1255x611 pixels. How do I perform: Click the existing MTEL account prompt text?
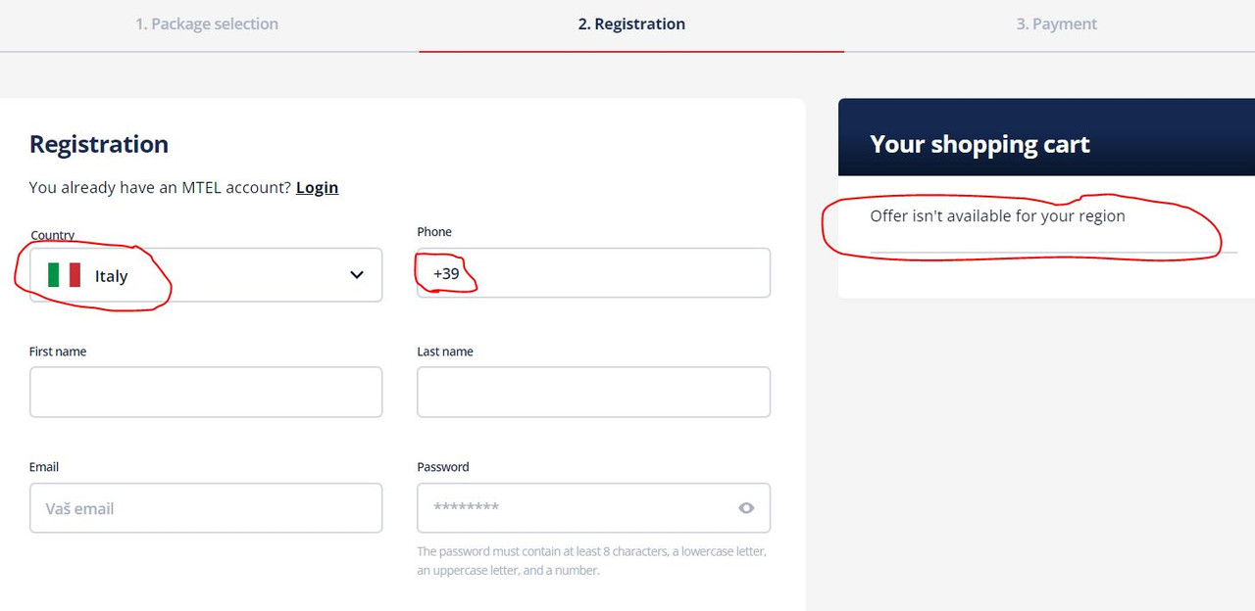coord(160,187)
